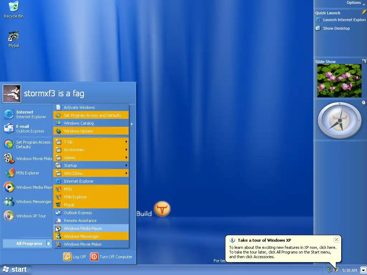Launch Windows Movie Maker from recent programs list
The image size is (367, 275).
pos(28,159)
